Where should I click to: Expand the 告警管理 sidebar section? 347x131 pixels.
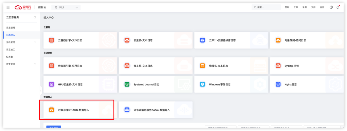coord(21,64)
